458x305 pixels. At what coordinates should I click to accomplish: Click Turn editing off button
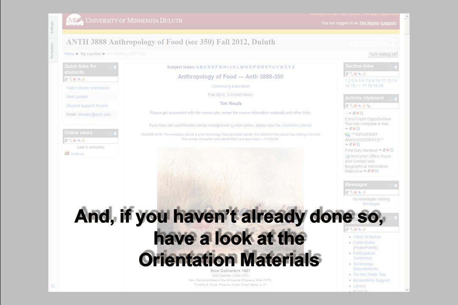[383, 54]
